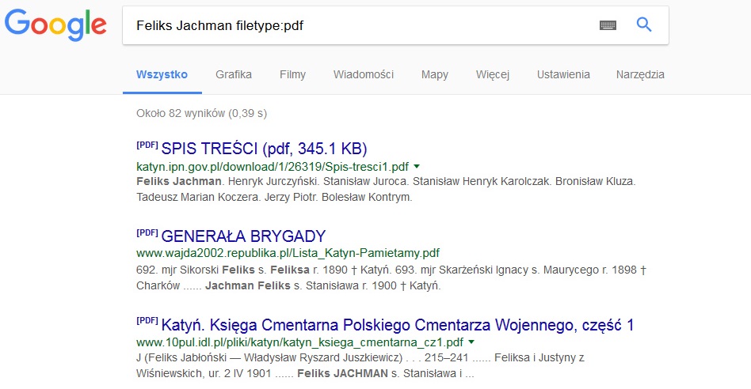The width and height of the screenshot is (751, 389).
Task: Open the on-screen keyboard icon
Action: coord(608,25)
